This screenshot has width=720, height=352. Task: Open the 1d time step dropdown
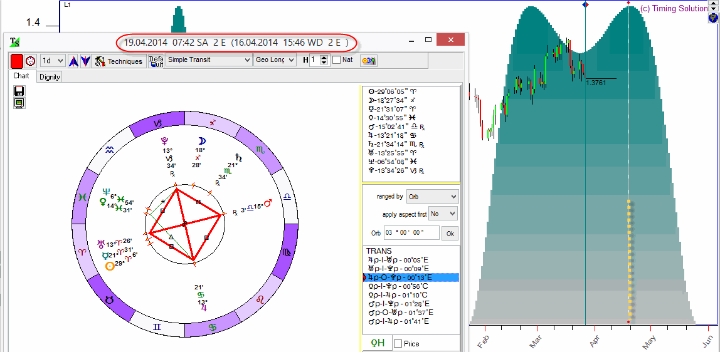pos(53,61)
